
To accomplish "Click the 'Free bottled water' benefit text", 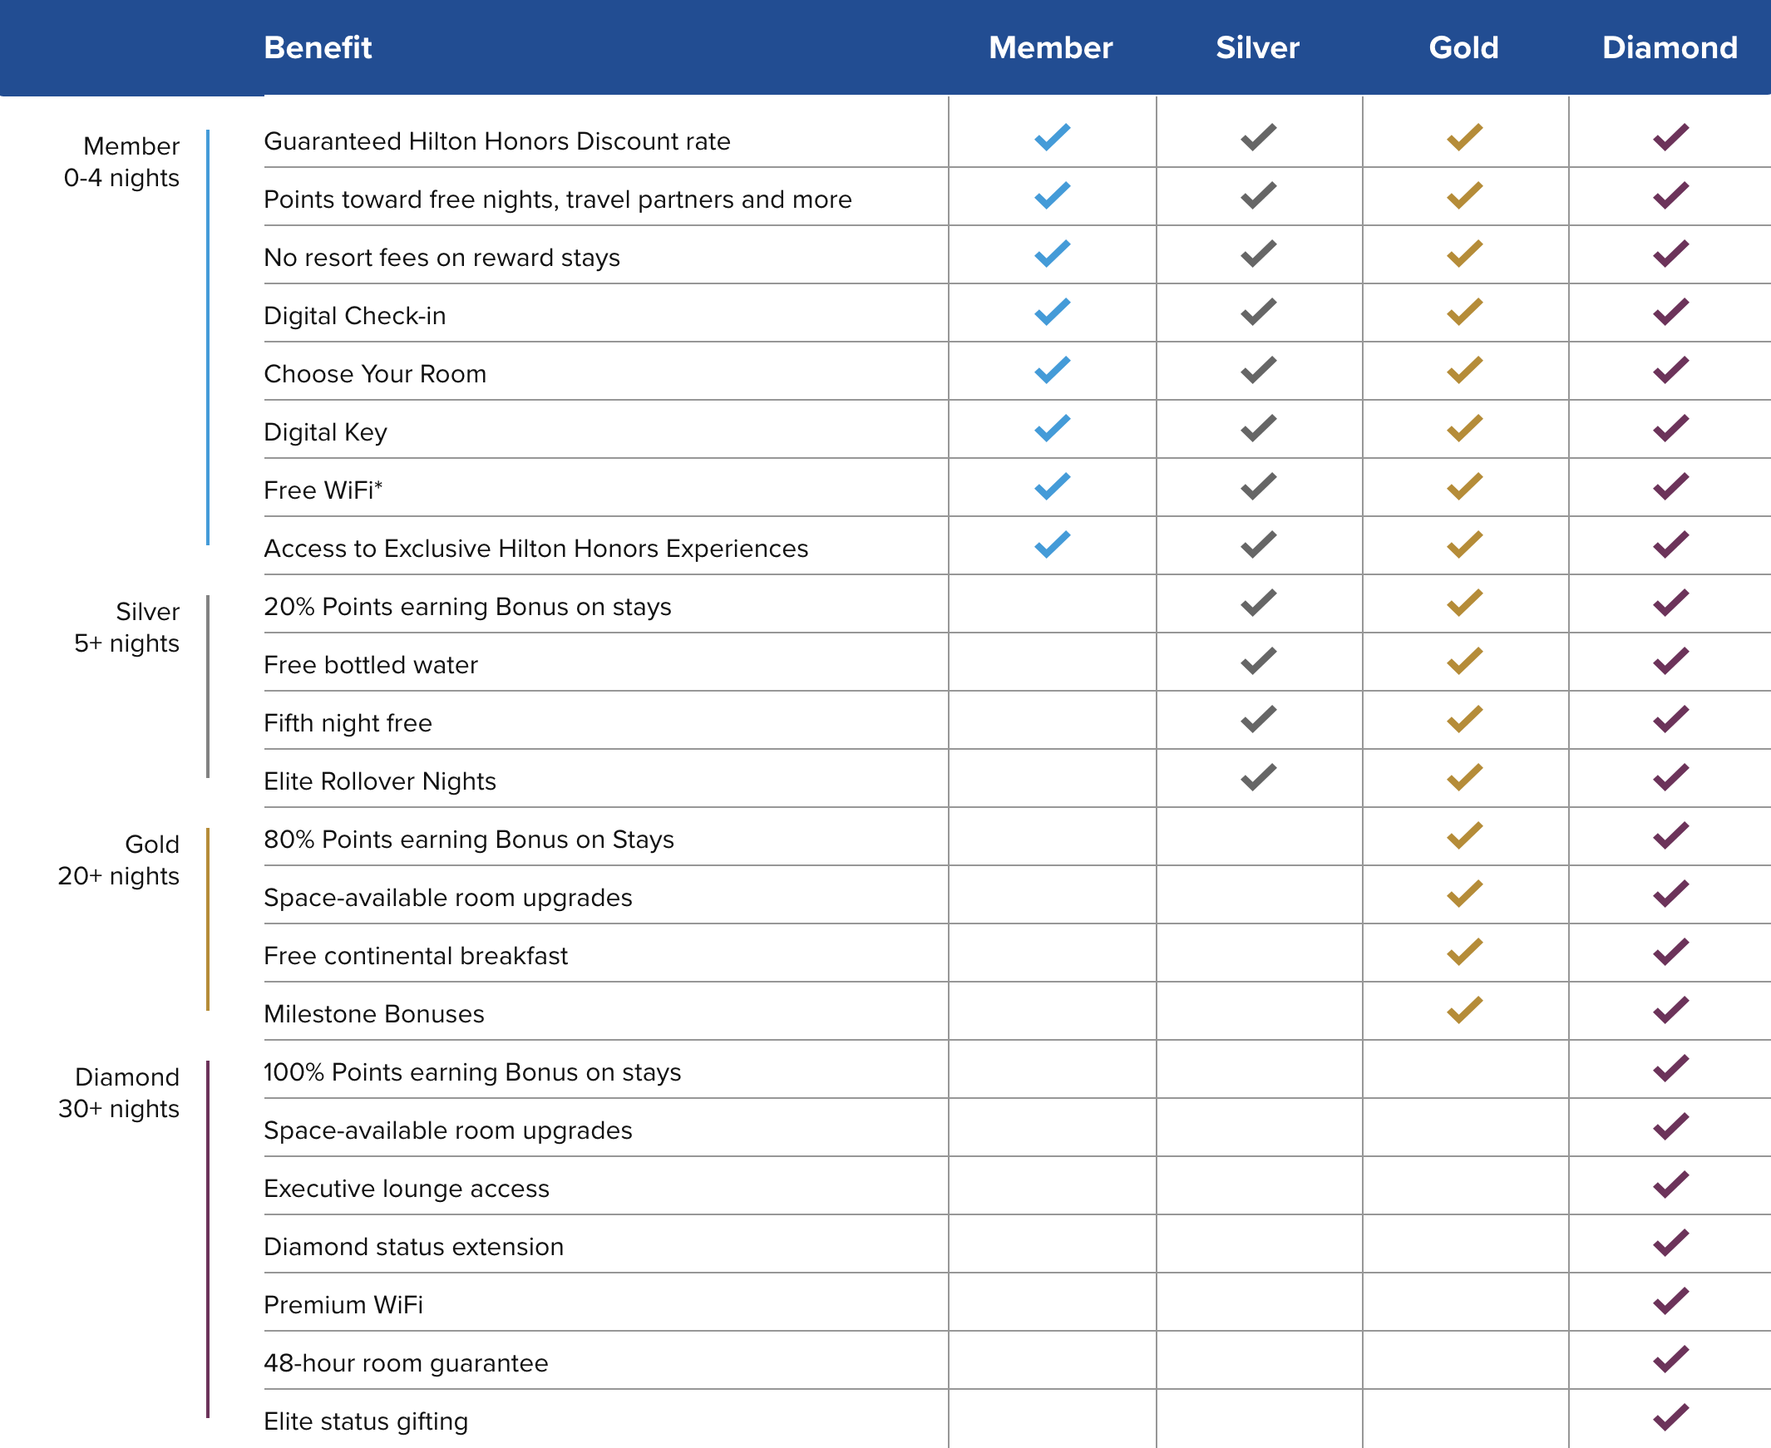I will (371, 665).
